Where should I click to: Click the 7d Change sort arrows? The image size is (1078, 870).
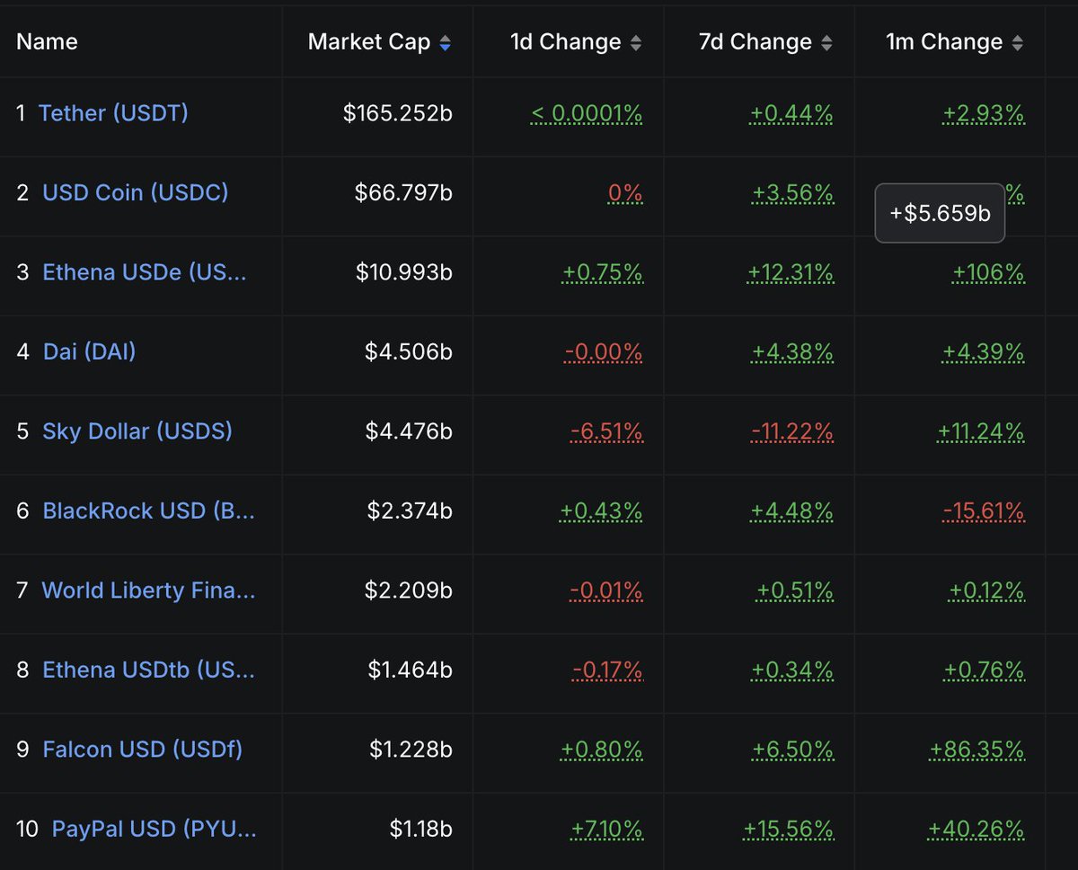click(x=826, y=42)
